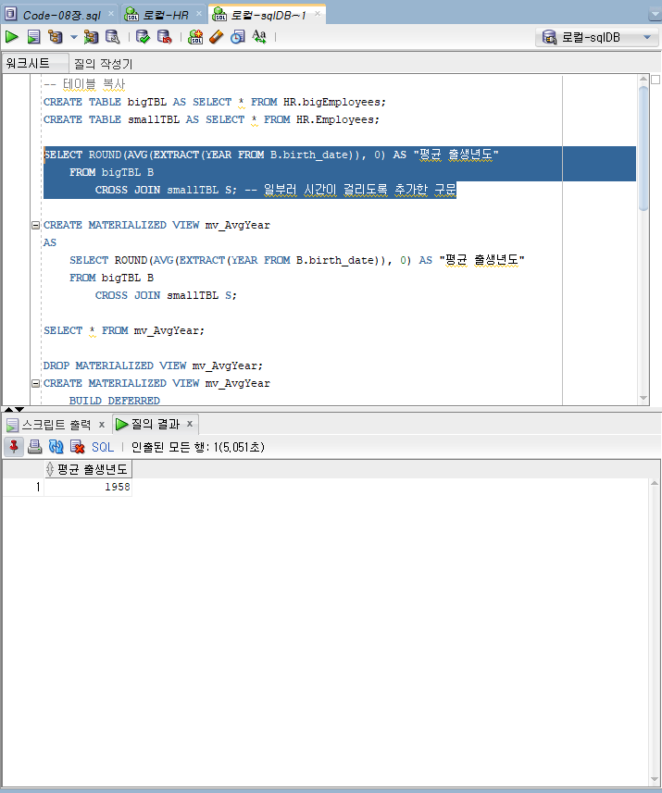Click the 'DROP MATERIALIZED VIEW mv_AvgYear;' line
This screenshot has height=793, width=662.
153,366
